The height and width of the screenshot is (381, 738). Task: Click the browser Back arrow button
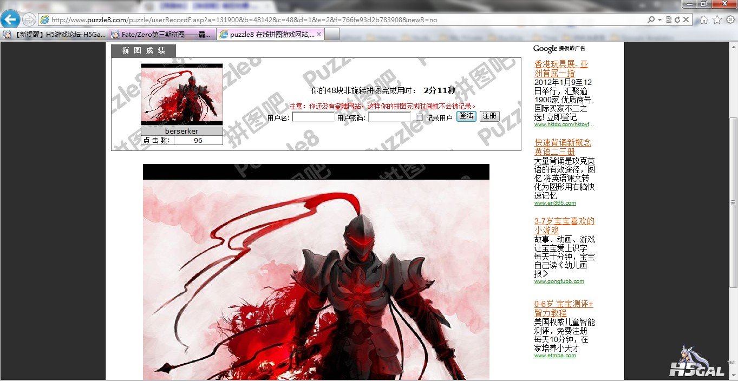(x=10, y=19)
